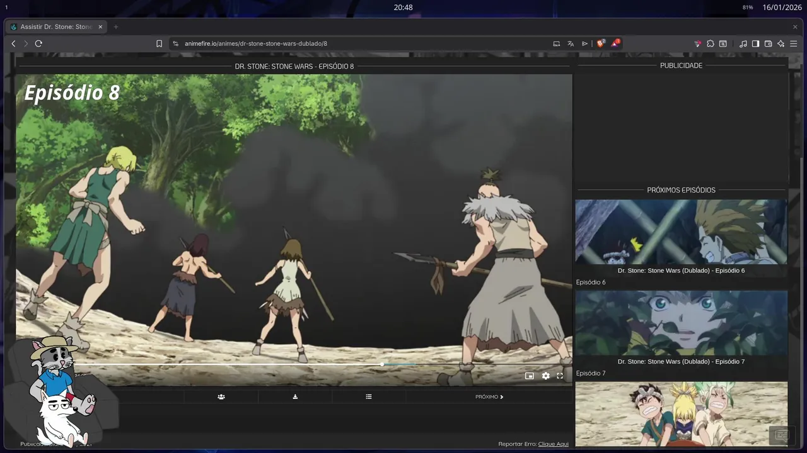Translate the page with the translate icon

point(571,43)
